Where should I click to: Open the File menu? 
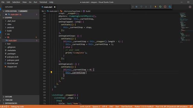(3, 2)
